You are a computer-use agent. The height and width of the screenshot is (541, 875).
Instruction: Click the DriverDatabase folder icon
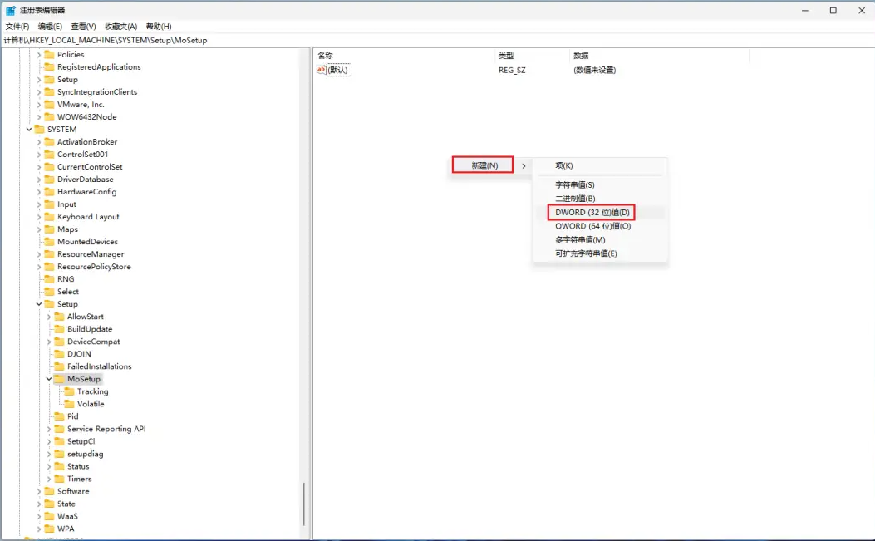coord(50,180)
